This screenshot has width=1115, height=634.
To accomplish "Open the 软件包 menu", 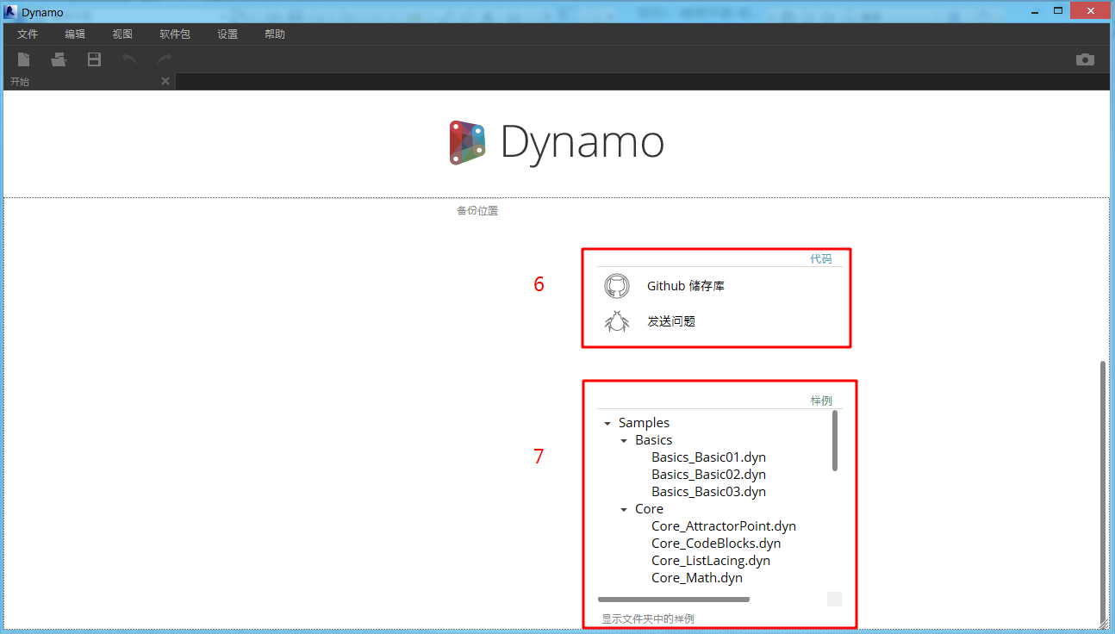I will coord(175,34).
